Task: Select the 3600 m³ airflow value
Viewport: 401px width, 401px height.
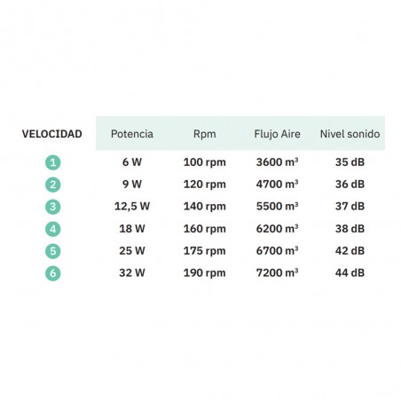Action: coord(277,162)
